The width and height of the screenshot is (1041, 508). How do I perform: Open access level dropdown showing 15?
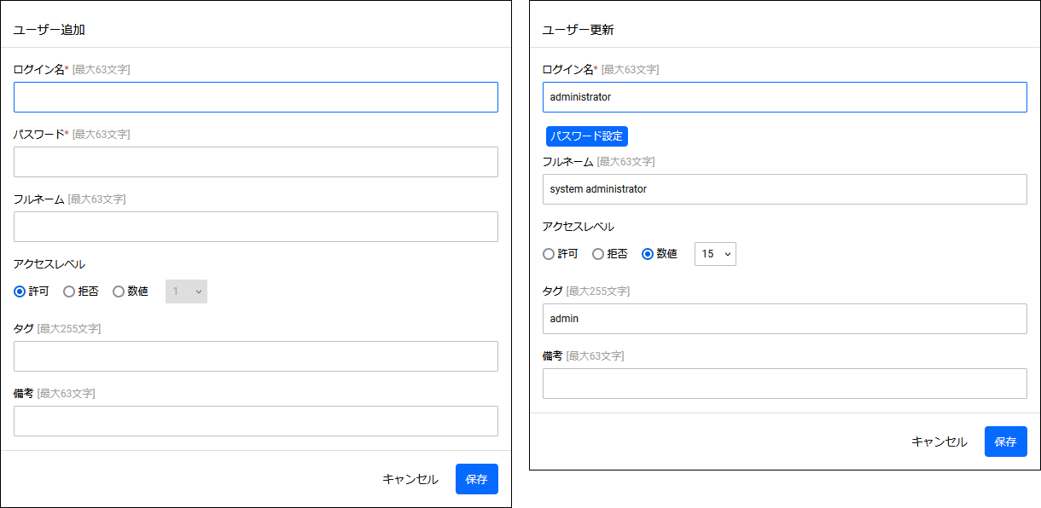(715, 254)
